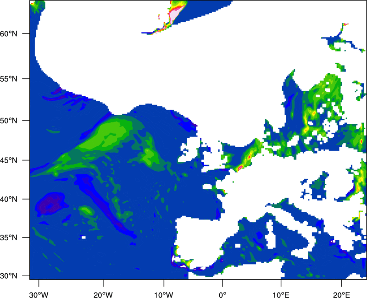This screenshot has width=367, height=298.
Task: Click the 50°N latitude label
Action: (x=9, y=121)
